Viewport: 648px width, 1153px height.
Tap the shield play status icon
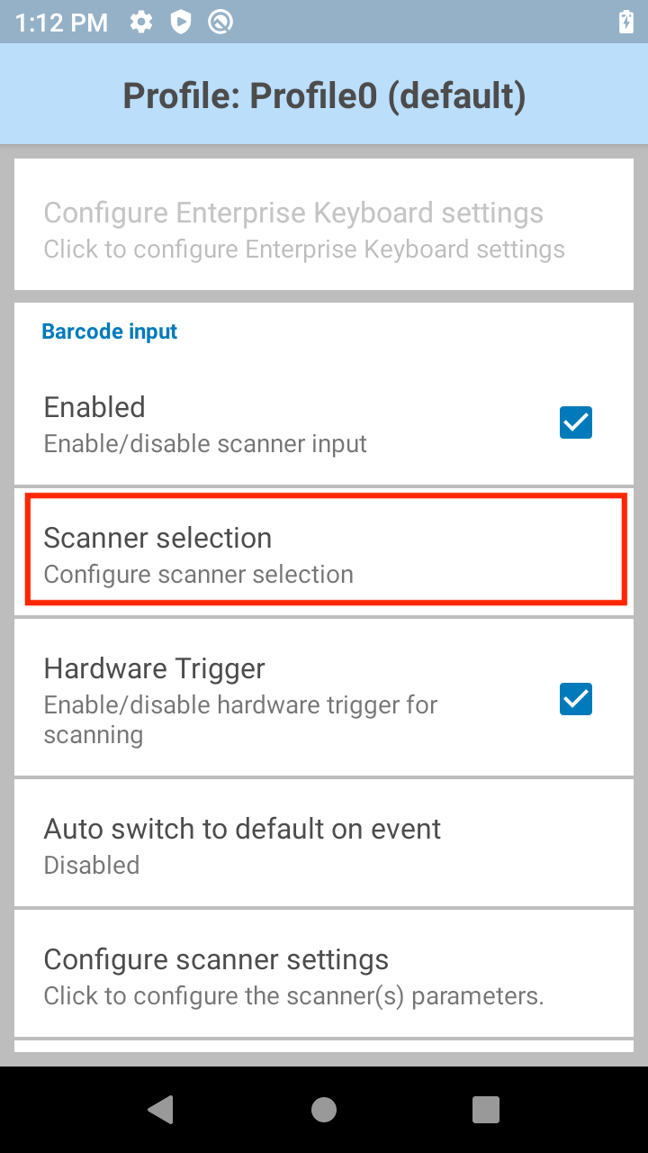coord(181,22)
